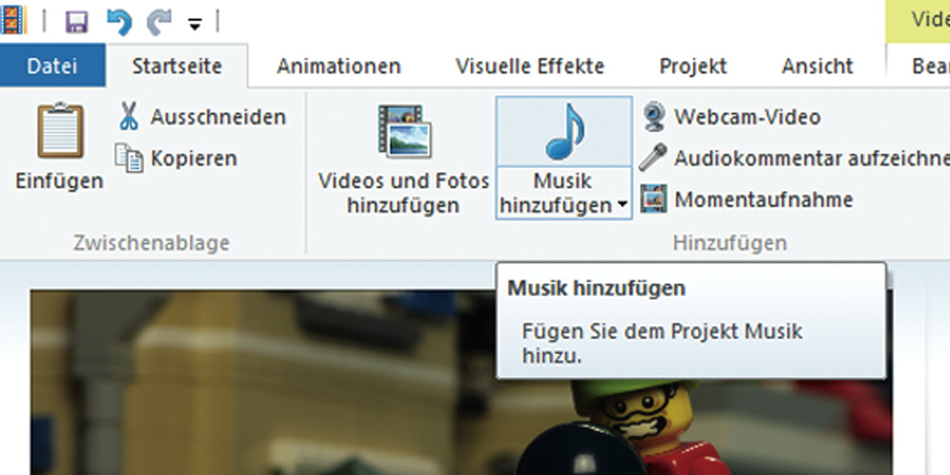Open the Datei menu
Screen dimensions: 950x475
pyautogui.click(x=52, y=67)
